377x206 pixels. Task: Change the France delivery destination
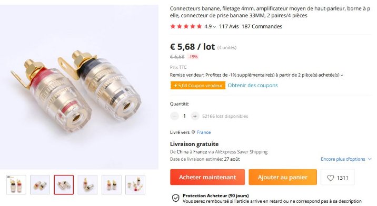pyautogui.click(x=204, y=132)
